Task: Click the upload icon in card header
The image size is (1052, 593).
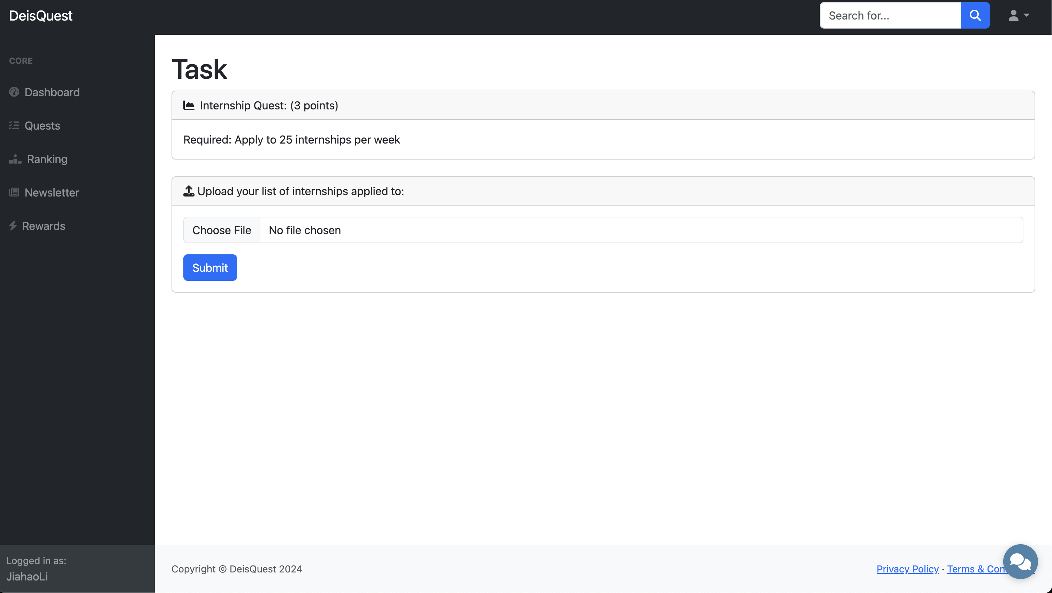Action: tap(189, 191)
